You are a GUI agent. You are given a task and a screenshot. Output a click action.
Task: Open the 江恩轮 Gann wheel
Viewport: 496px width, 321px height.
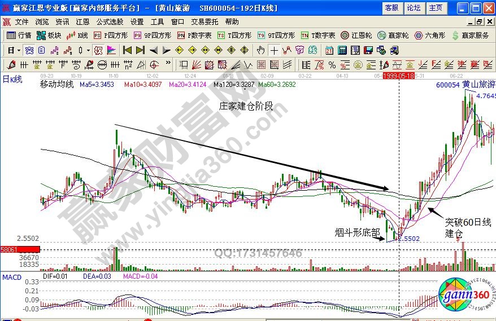tap(356, 36)
